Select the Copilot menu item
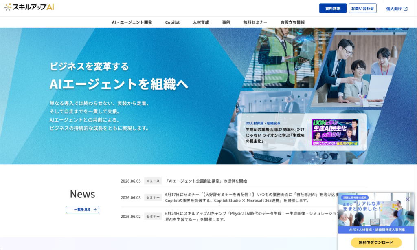 [172, 22]
